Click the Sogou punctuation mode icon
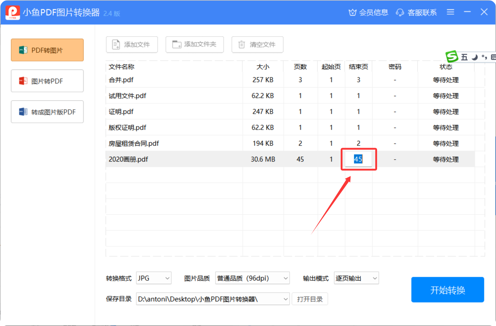 484,57
